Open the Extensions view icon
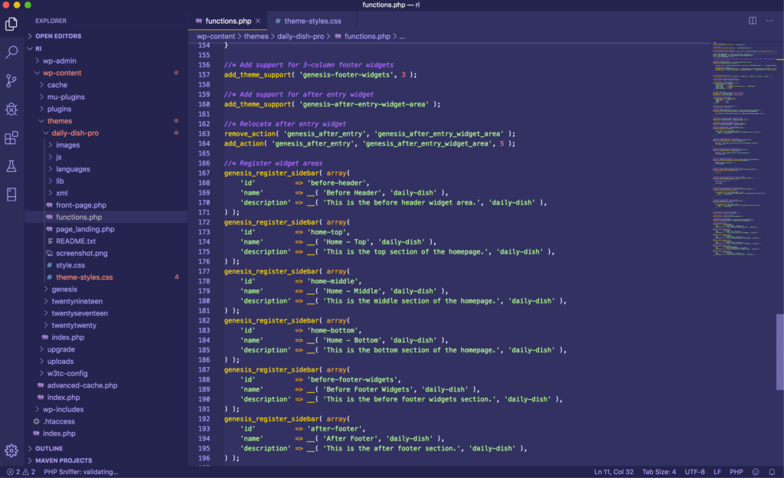 pos(11,137)
